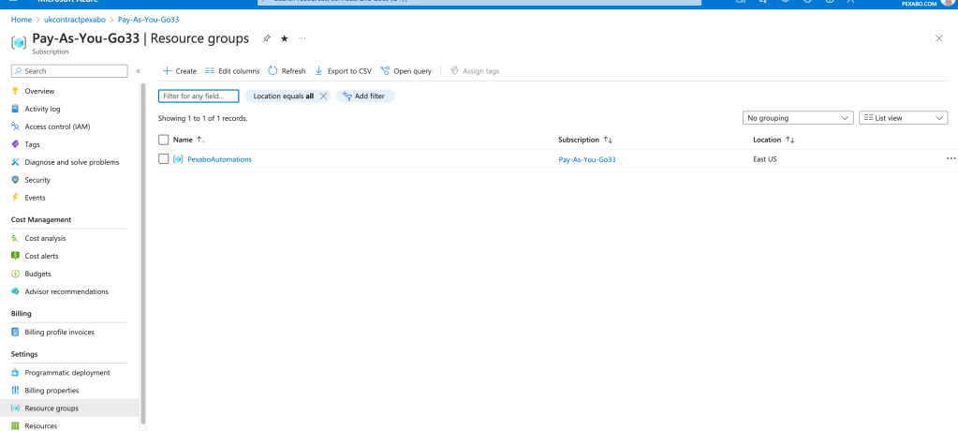Image resolution: width=958 pixels, height=431 pixels.
Task: Open the No grouping dropdown
Action: click(x=798, y=118)
